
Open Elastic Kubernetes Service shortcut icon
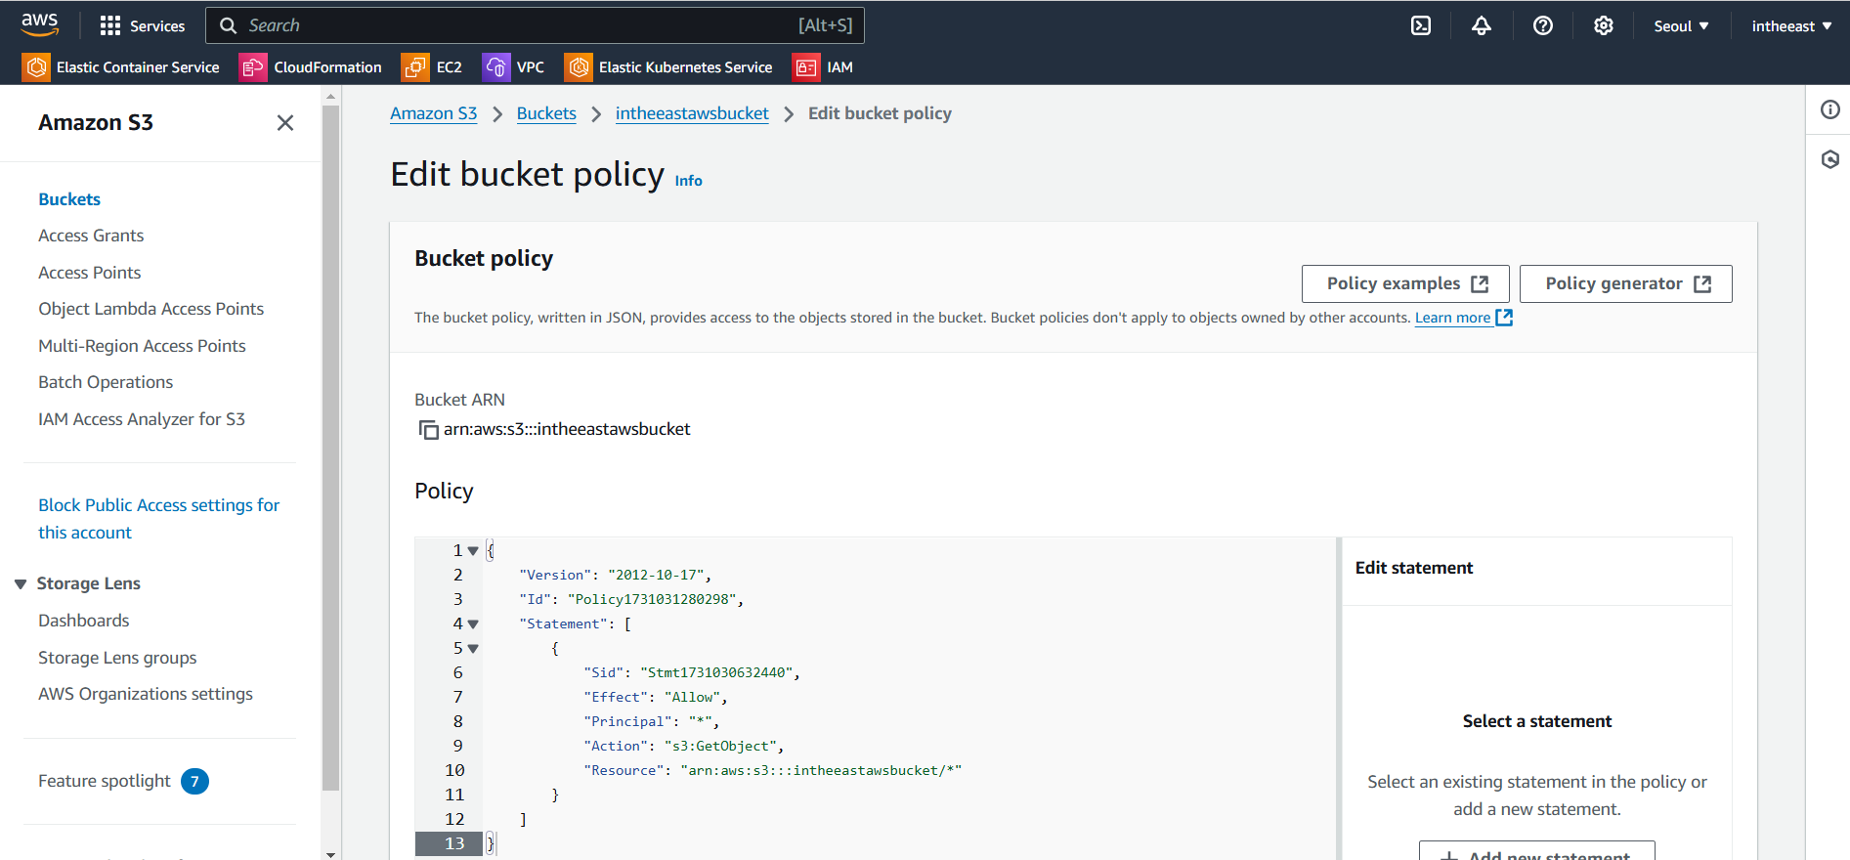tap(579, 67)
